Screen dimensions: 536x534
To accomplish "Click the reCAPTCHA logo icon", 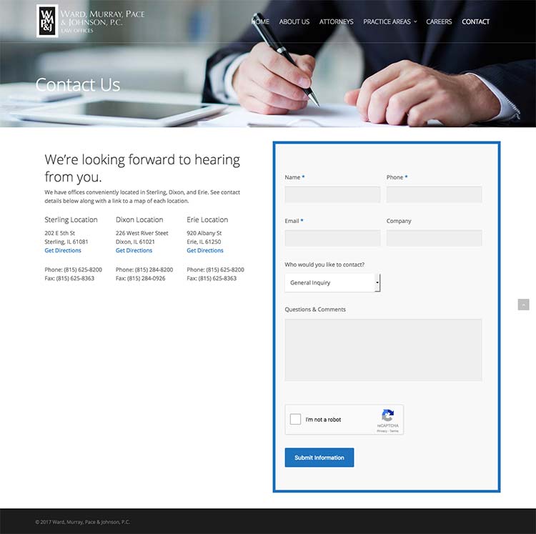I will (387, 415).
